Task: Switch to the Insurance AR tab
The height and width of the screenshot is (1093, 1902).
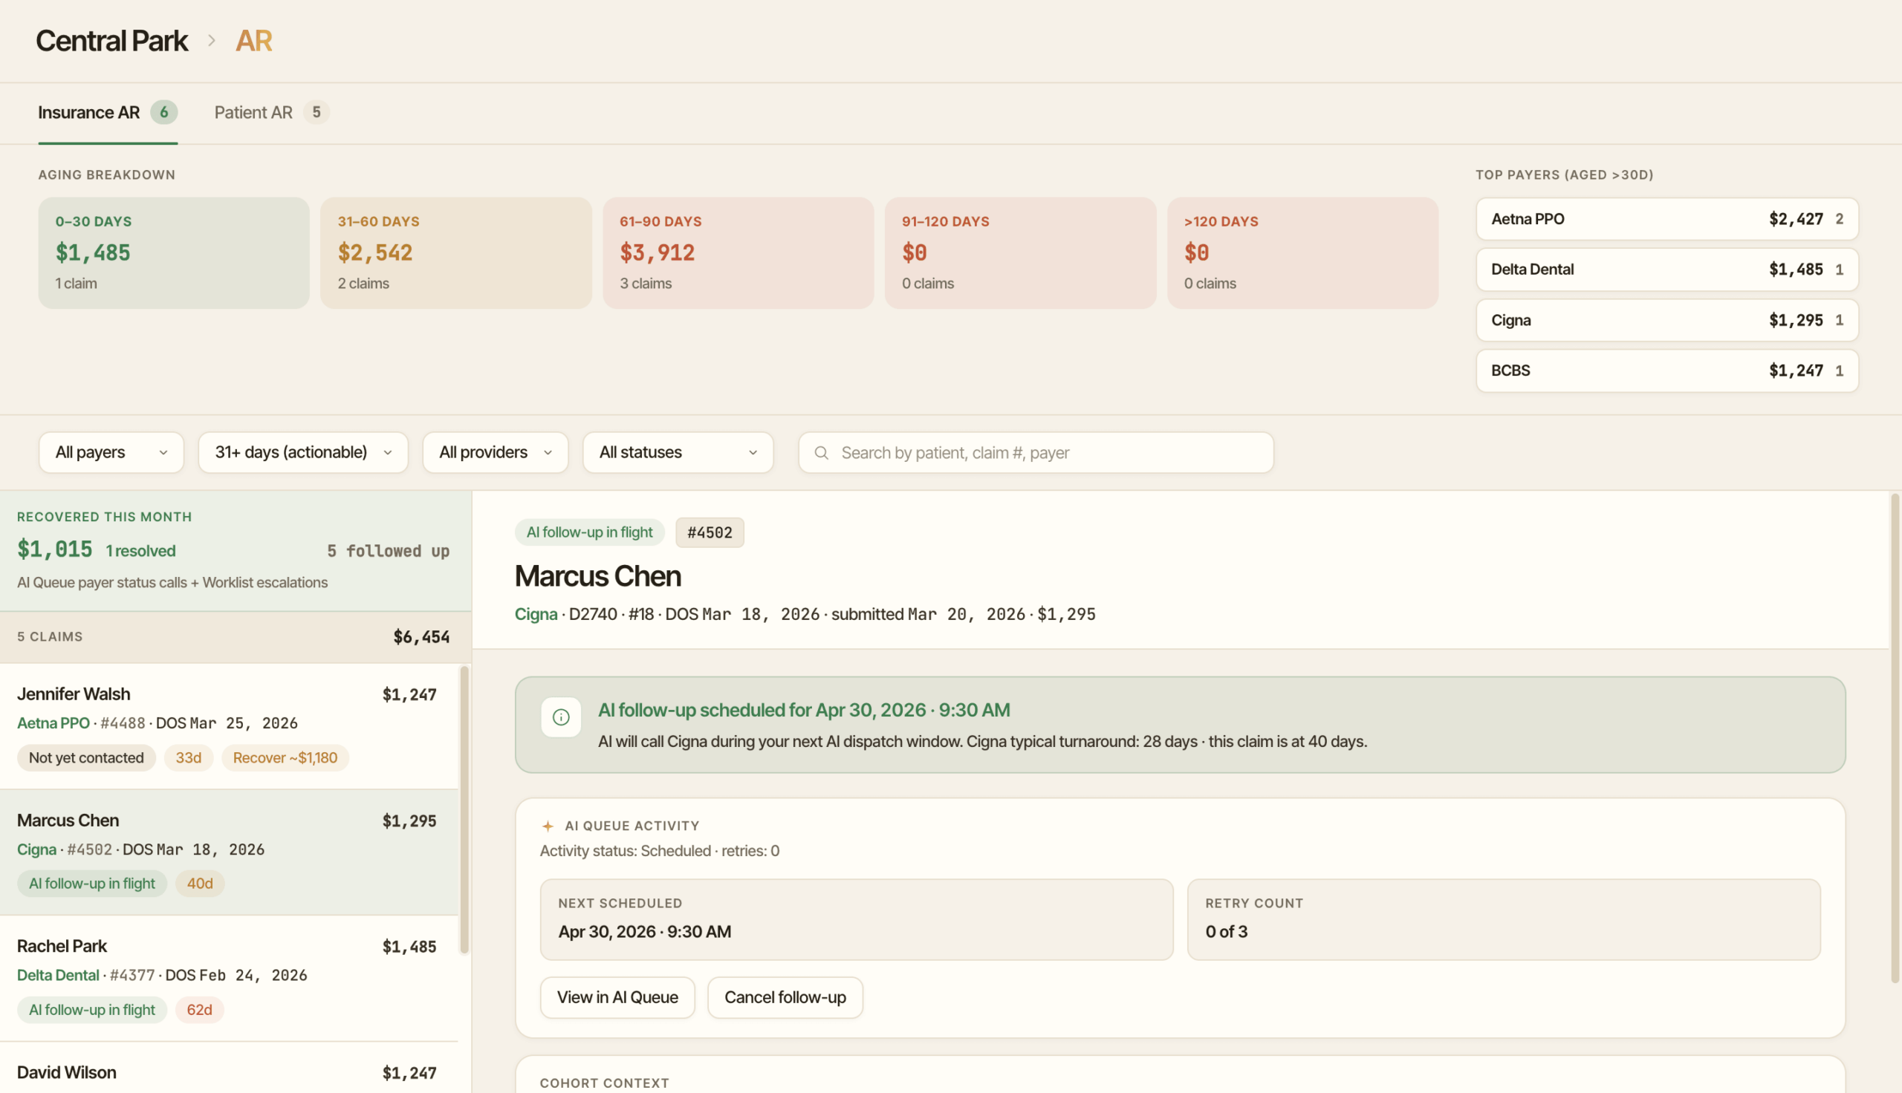Action: click(x=108, y=113)
